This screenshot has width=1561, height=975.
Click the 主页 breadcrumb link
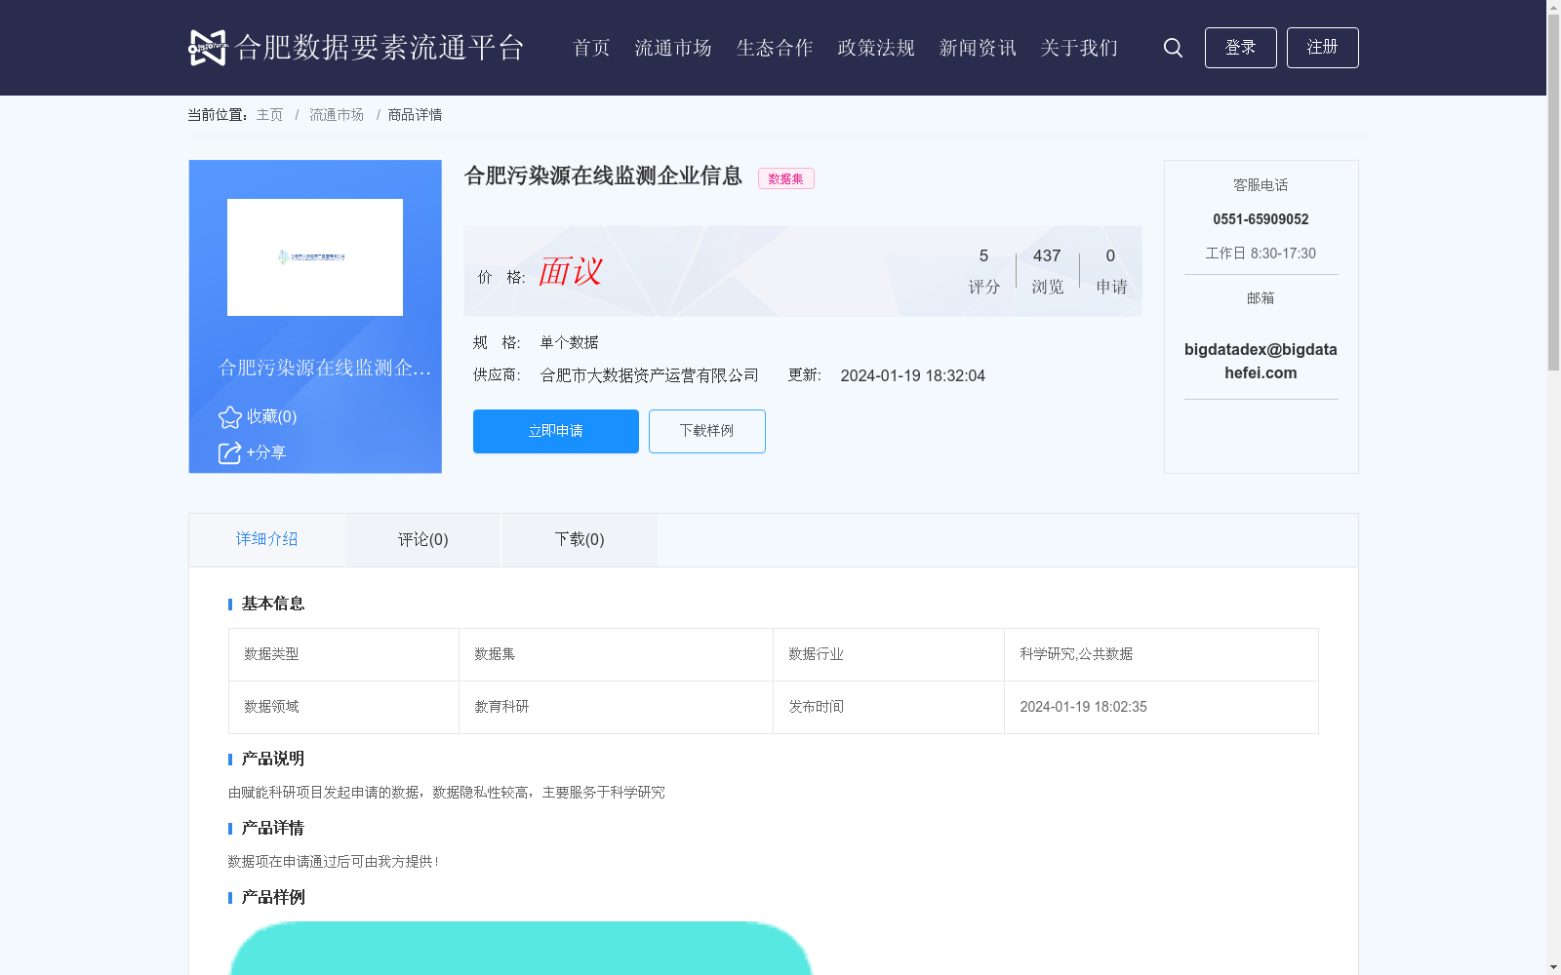[268, 114]
